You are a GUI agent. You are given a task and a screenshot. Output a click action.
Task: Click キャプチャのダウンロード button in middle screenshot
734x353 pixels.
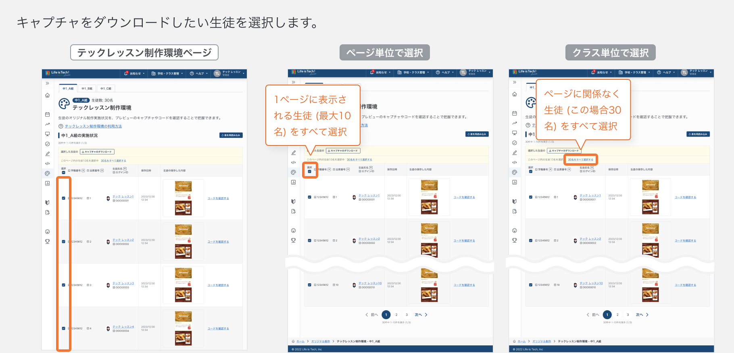[x=343, y=151]
